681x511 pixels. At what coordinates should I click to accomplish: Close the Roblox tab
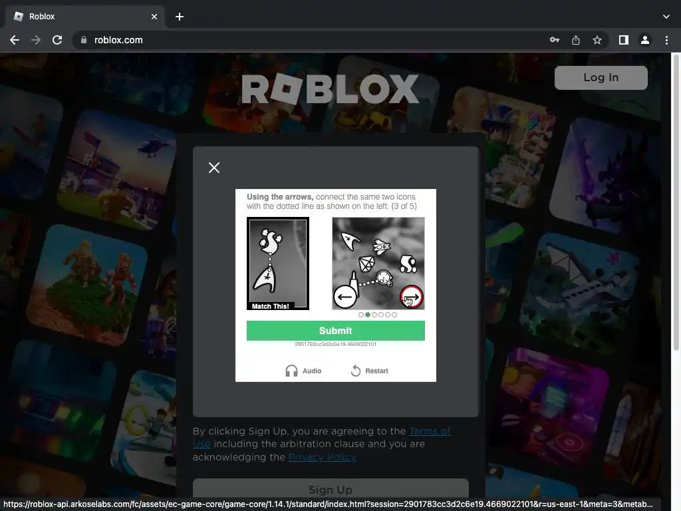pyautogui.click(x=154, y=17)
